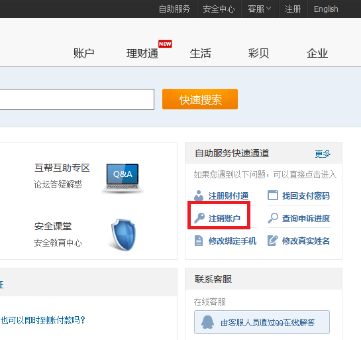Click 安全教育中心 subtitle text
The height and width of the screenshot is (340, 361).
pyautogui.click(x=58, y=243)
